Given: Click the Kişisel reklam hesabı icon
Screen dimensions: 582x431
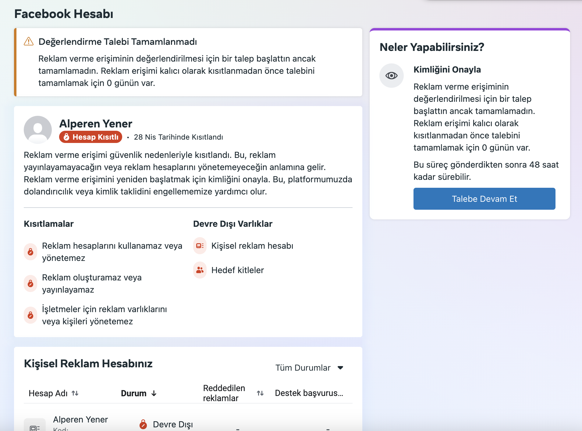Looking at the screenshot, I should point(200,246).
